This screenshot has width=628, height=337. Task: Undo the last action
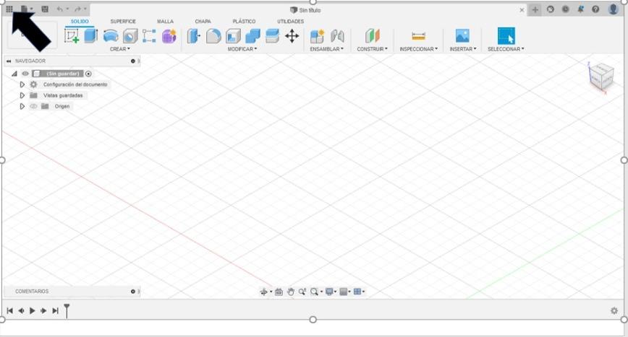point(59,9)
